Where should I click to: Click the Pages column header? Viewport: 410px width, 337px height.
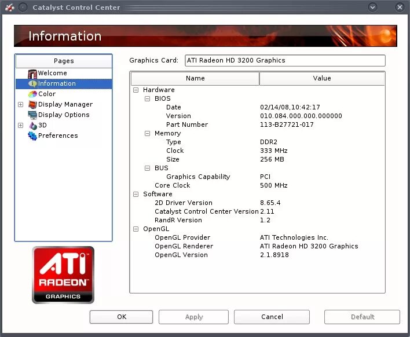pos(64,61)
